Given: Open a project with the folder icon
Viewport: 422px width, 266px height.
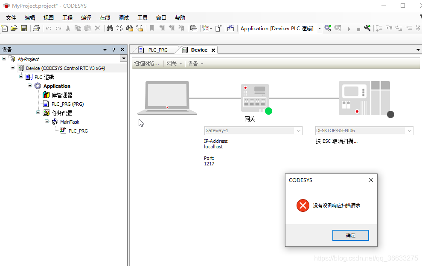Looking at the screenshot, I should (x=14, y=28).
